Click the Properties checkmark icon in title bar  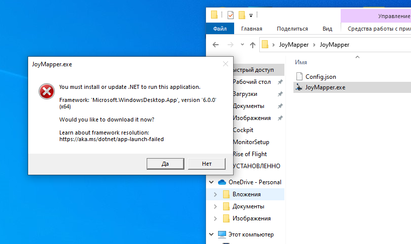(231, 15)
